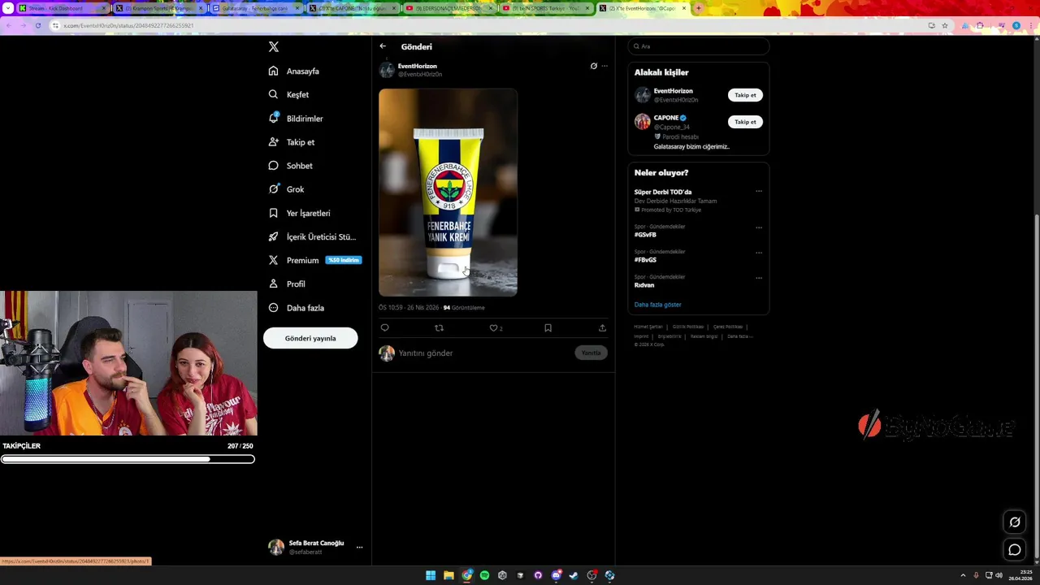Open the #FBvGS trending topic
Viewport: 1040px width, 585px height.
tap(645, 260)
